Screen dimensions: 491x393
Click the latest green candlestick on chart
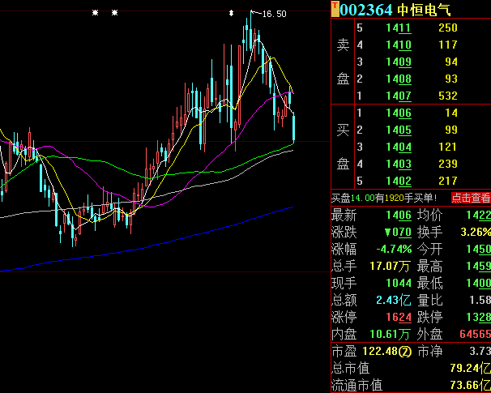tap(294, 128)
